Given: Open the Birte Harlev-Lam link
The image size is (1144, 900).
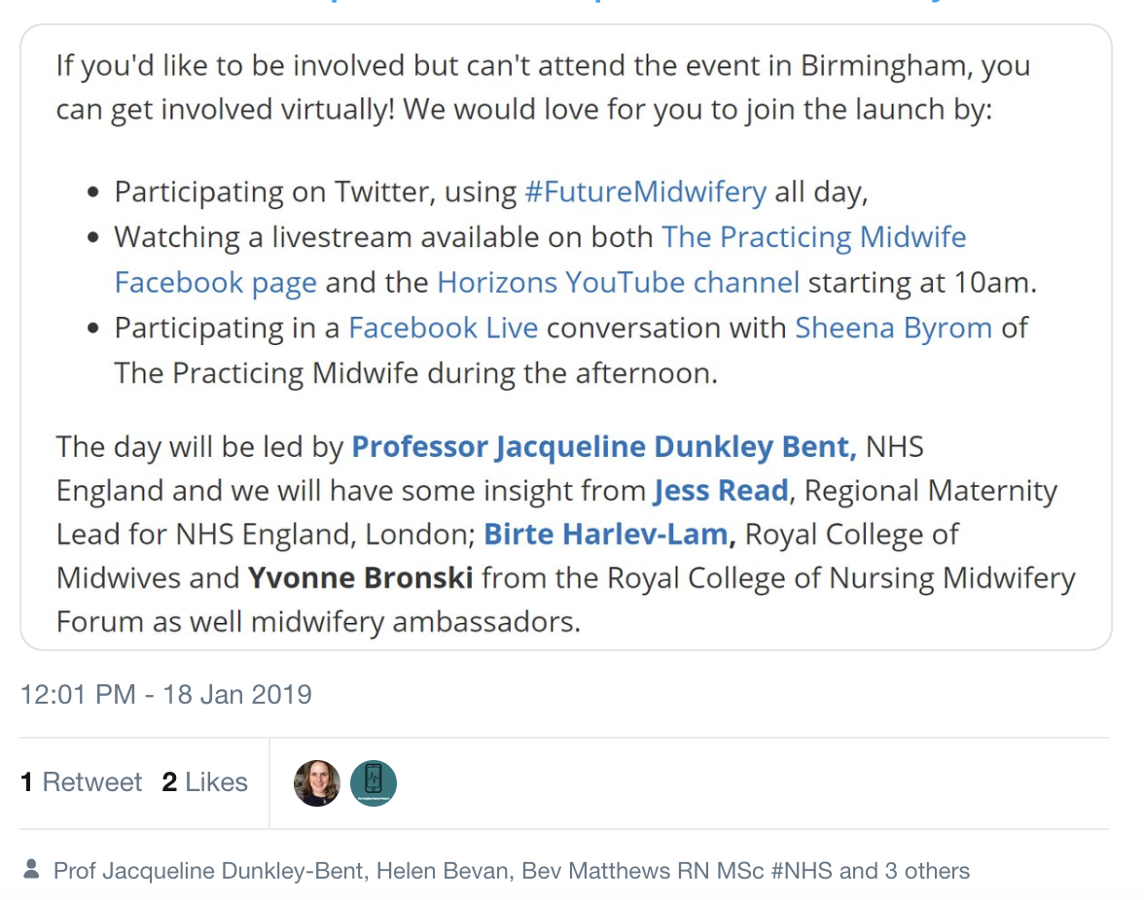Looking at the screenshot, I should [606, 535].
